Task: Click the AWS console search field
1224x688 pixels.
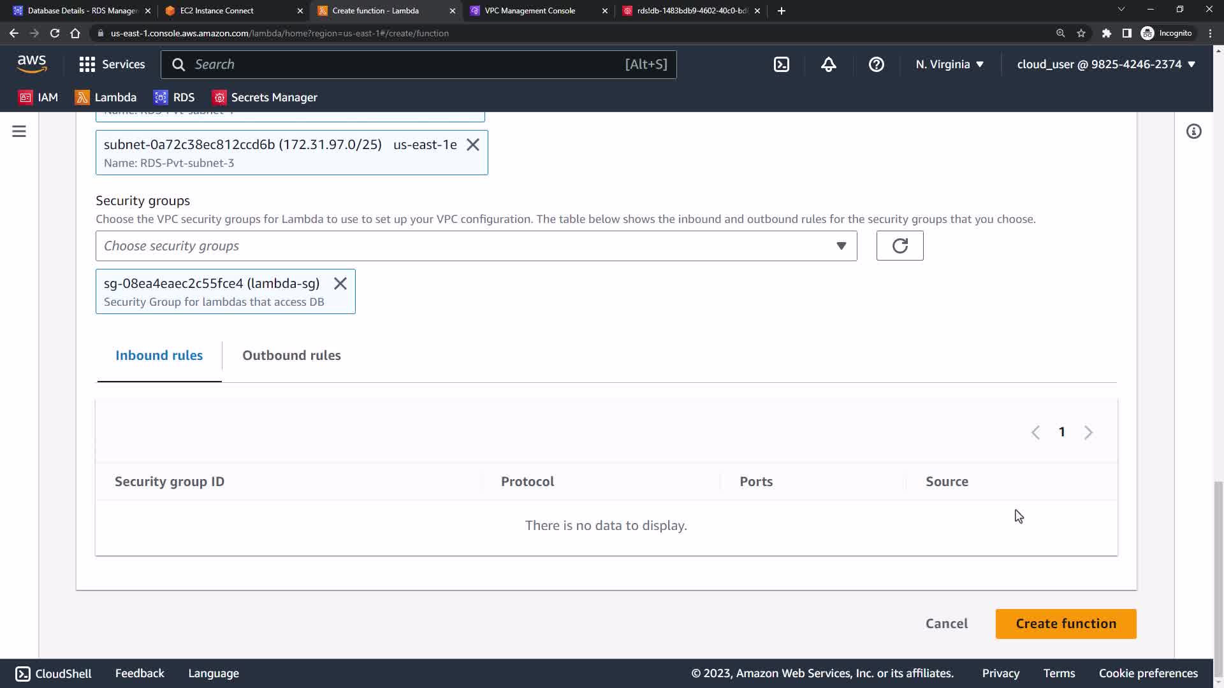Action: [408, 64]
